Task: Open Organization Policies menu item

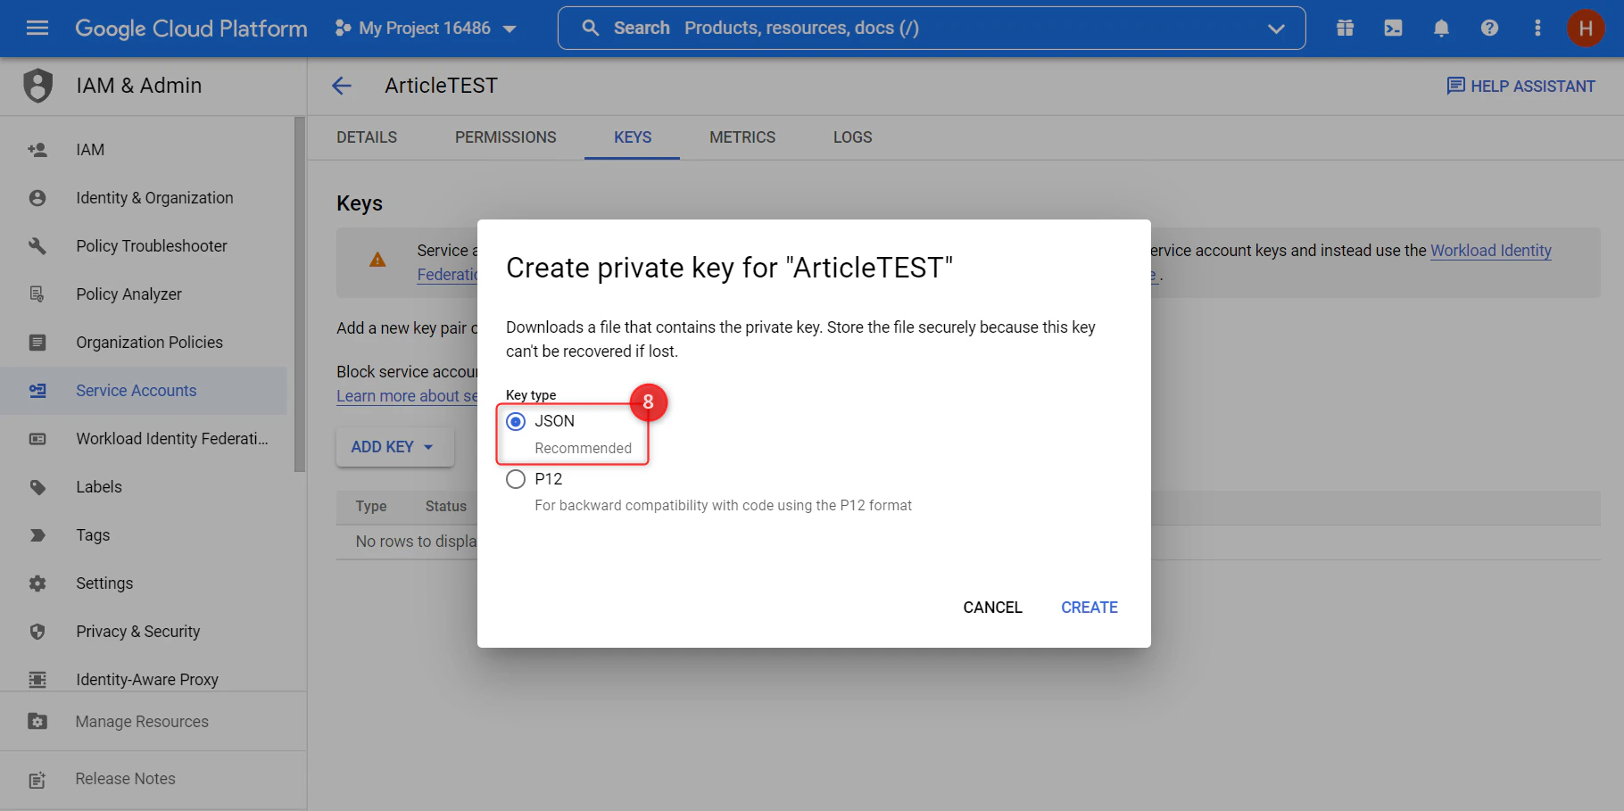Action: coord(149,343)
